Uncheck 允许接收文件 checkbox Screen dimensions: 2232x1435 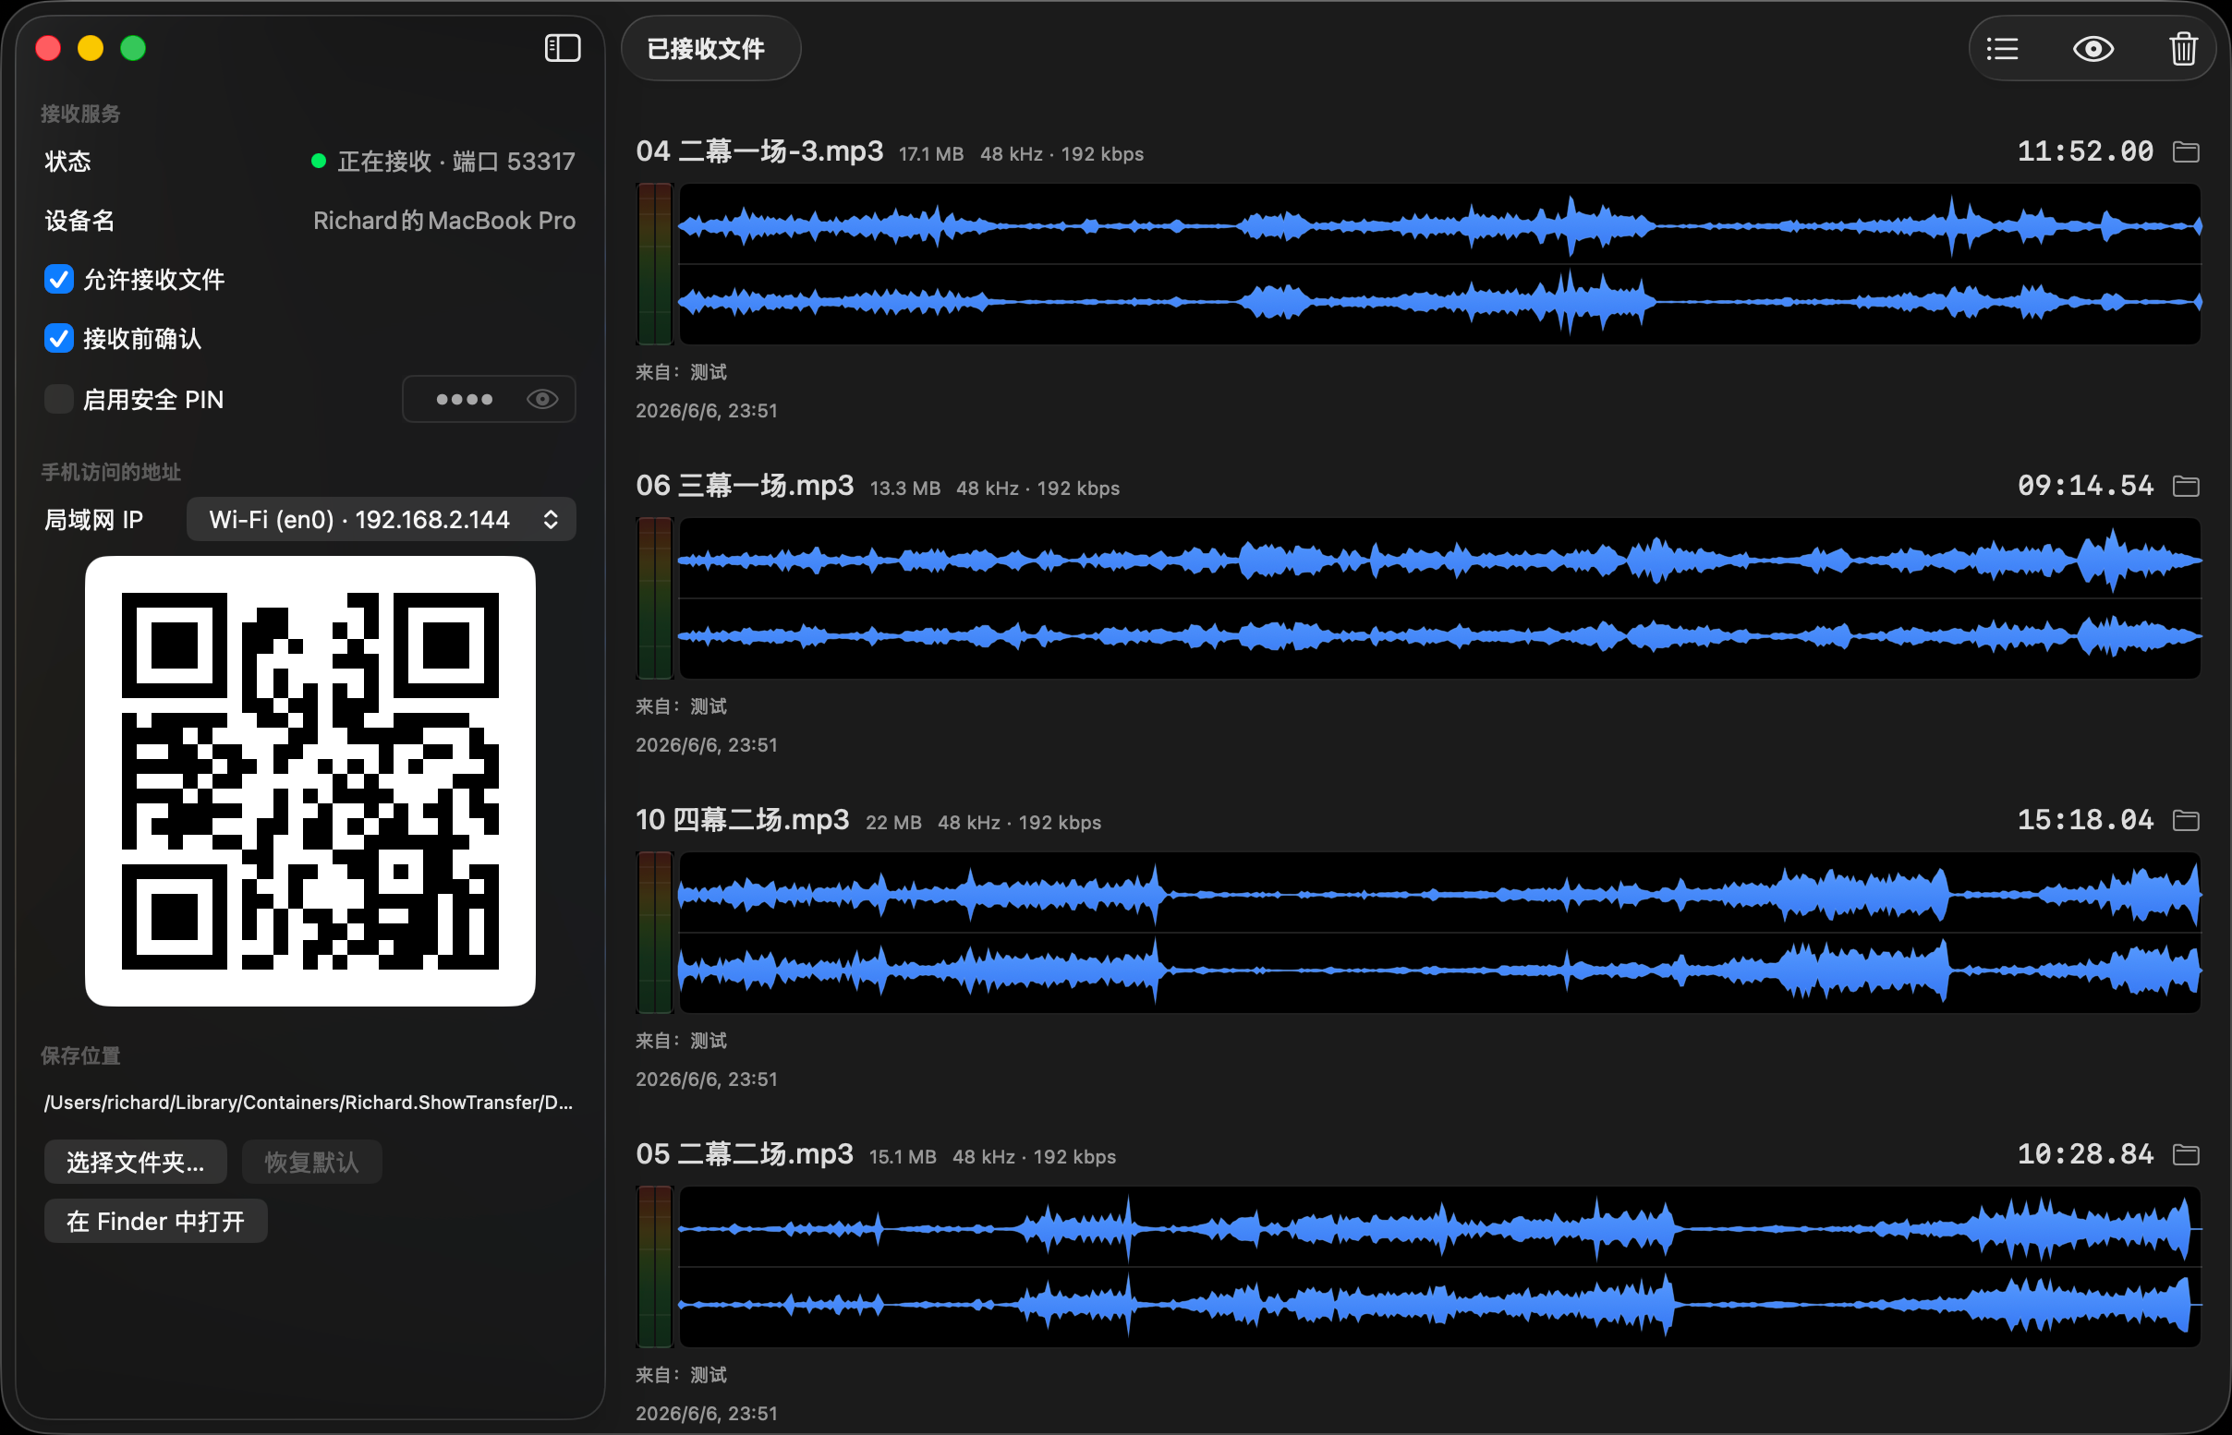pos(59,280)
